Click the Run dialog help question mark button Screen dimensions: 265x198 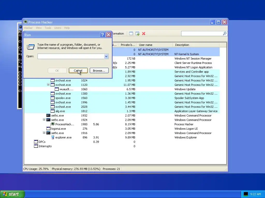102,35
